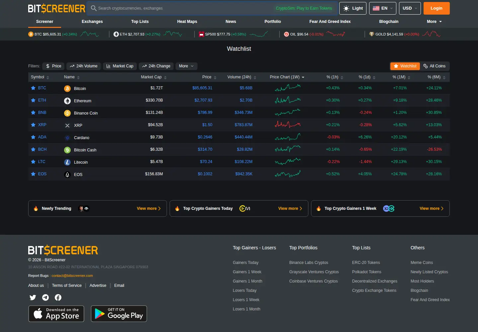Click the search magnifier icon
The image size is (478, 332).
[x=94, y=8]
